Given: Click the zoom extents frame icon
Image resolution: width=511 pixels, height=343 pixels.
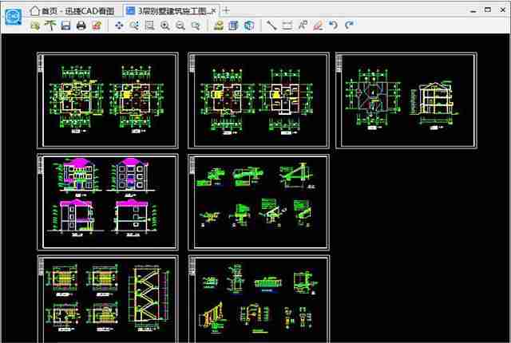Looking at the screenshot, I should click(x=149, y=25).
